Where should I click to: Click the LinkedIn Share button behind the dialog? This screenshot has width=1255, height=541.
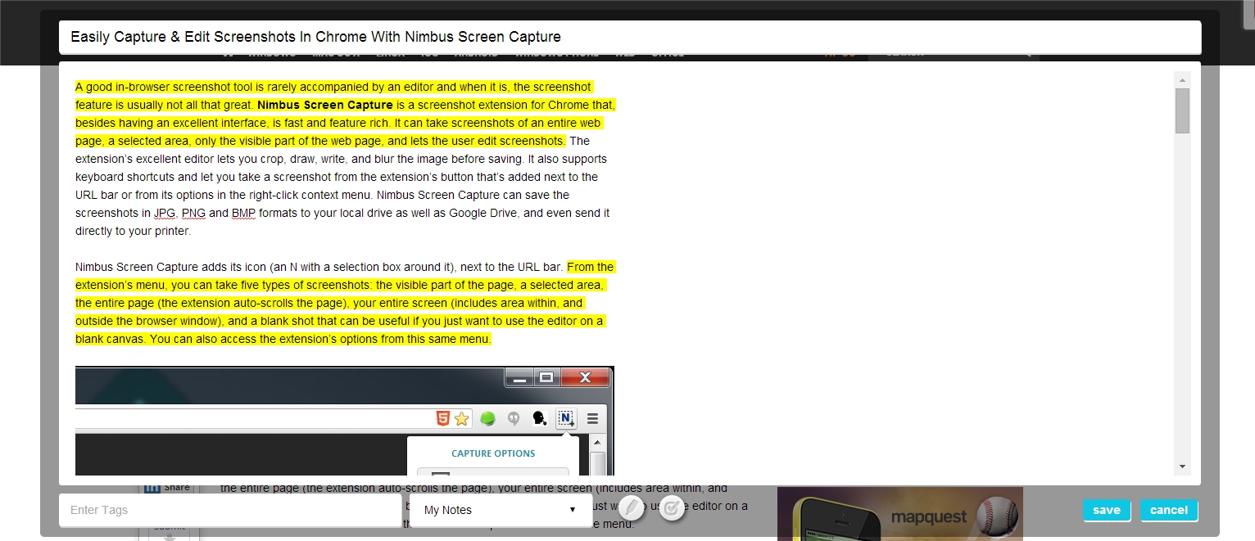coord(167,486)
